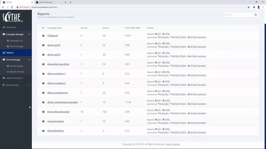Select New Campaign in sidebar
This screenshot has height=149, width=266.
(15, 46)
